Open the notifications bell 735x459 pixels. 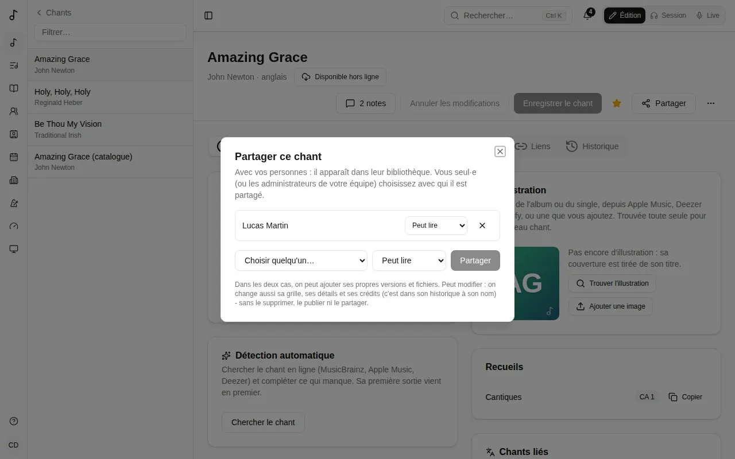(x=587, y=15)
